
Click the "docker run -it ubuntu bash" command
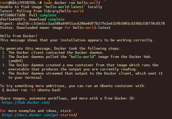coord(33,90)
